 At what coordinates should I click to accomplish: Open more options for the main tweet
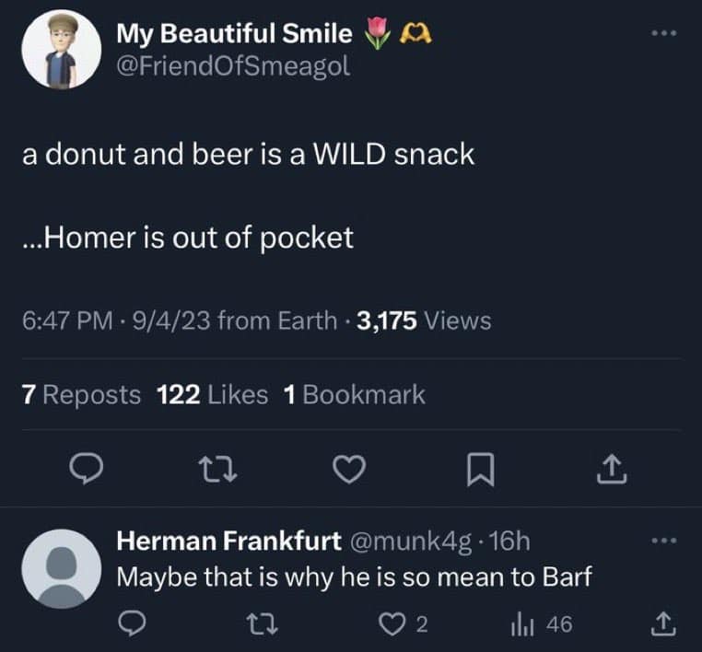tap(663, 35)
